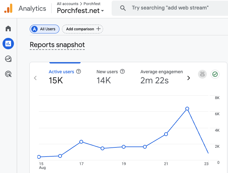
Task: Click the 15K active users value
Action: coord(56,81)
